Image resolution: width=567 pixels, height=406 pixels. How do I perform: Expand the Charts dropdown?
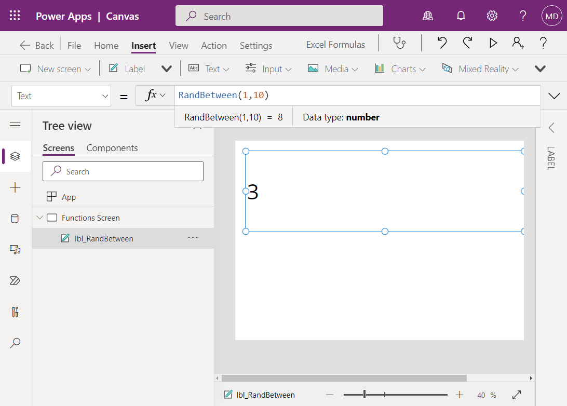coord(400,69)
